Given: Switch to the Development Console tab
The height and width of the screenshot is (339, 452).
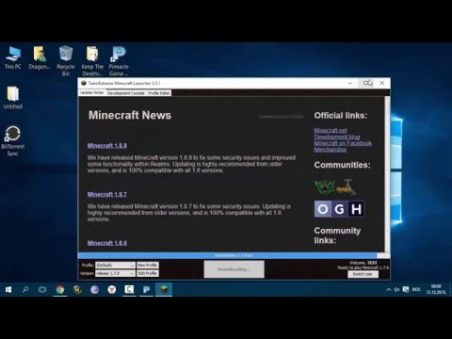Looking at the screenshot, I should click(x=125, y=93).
